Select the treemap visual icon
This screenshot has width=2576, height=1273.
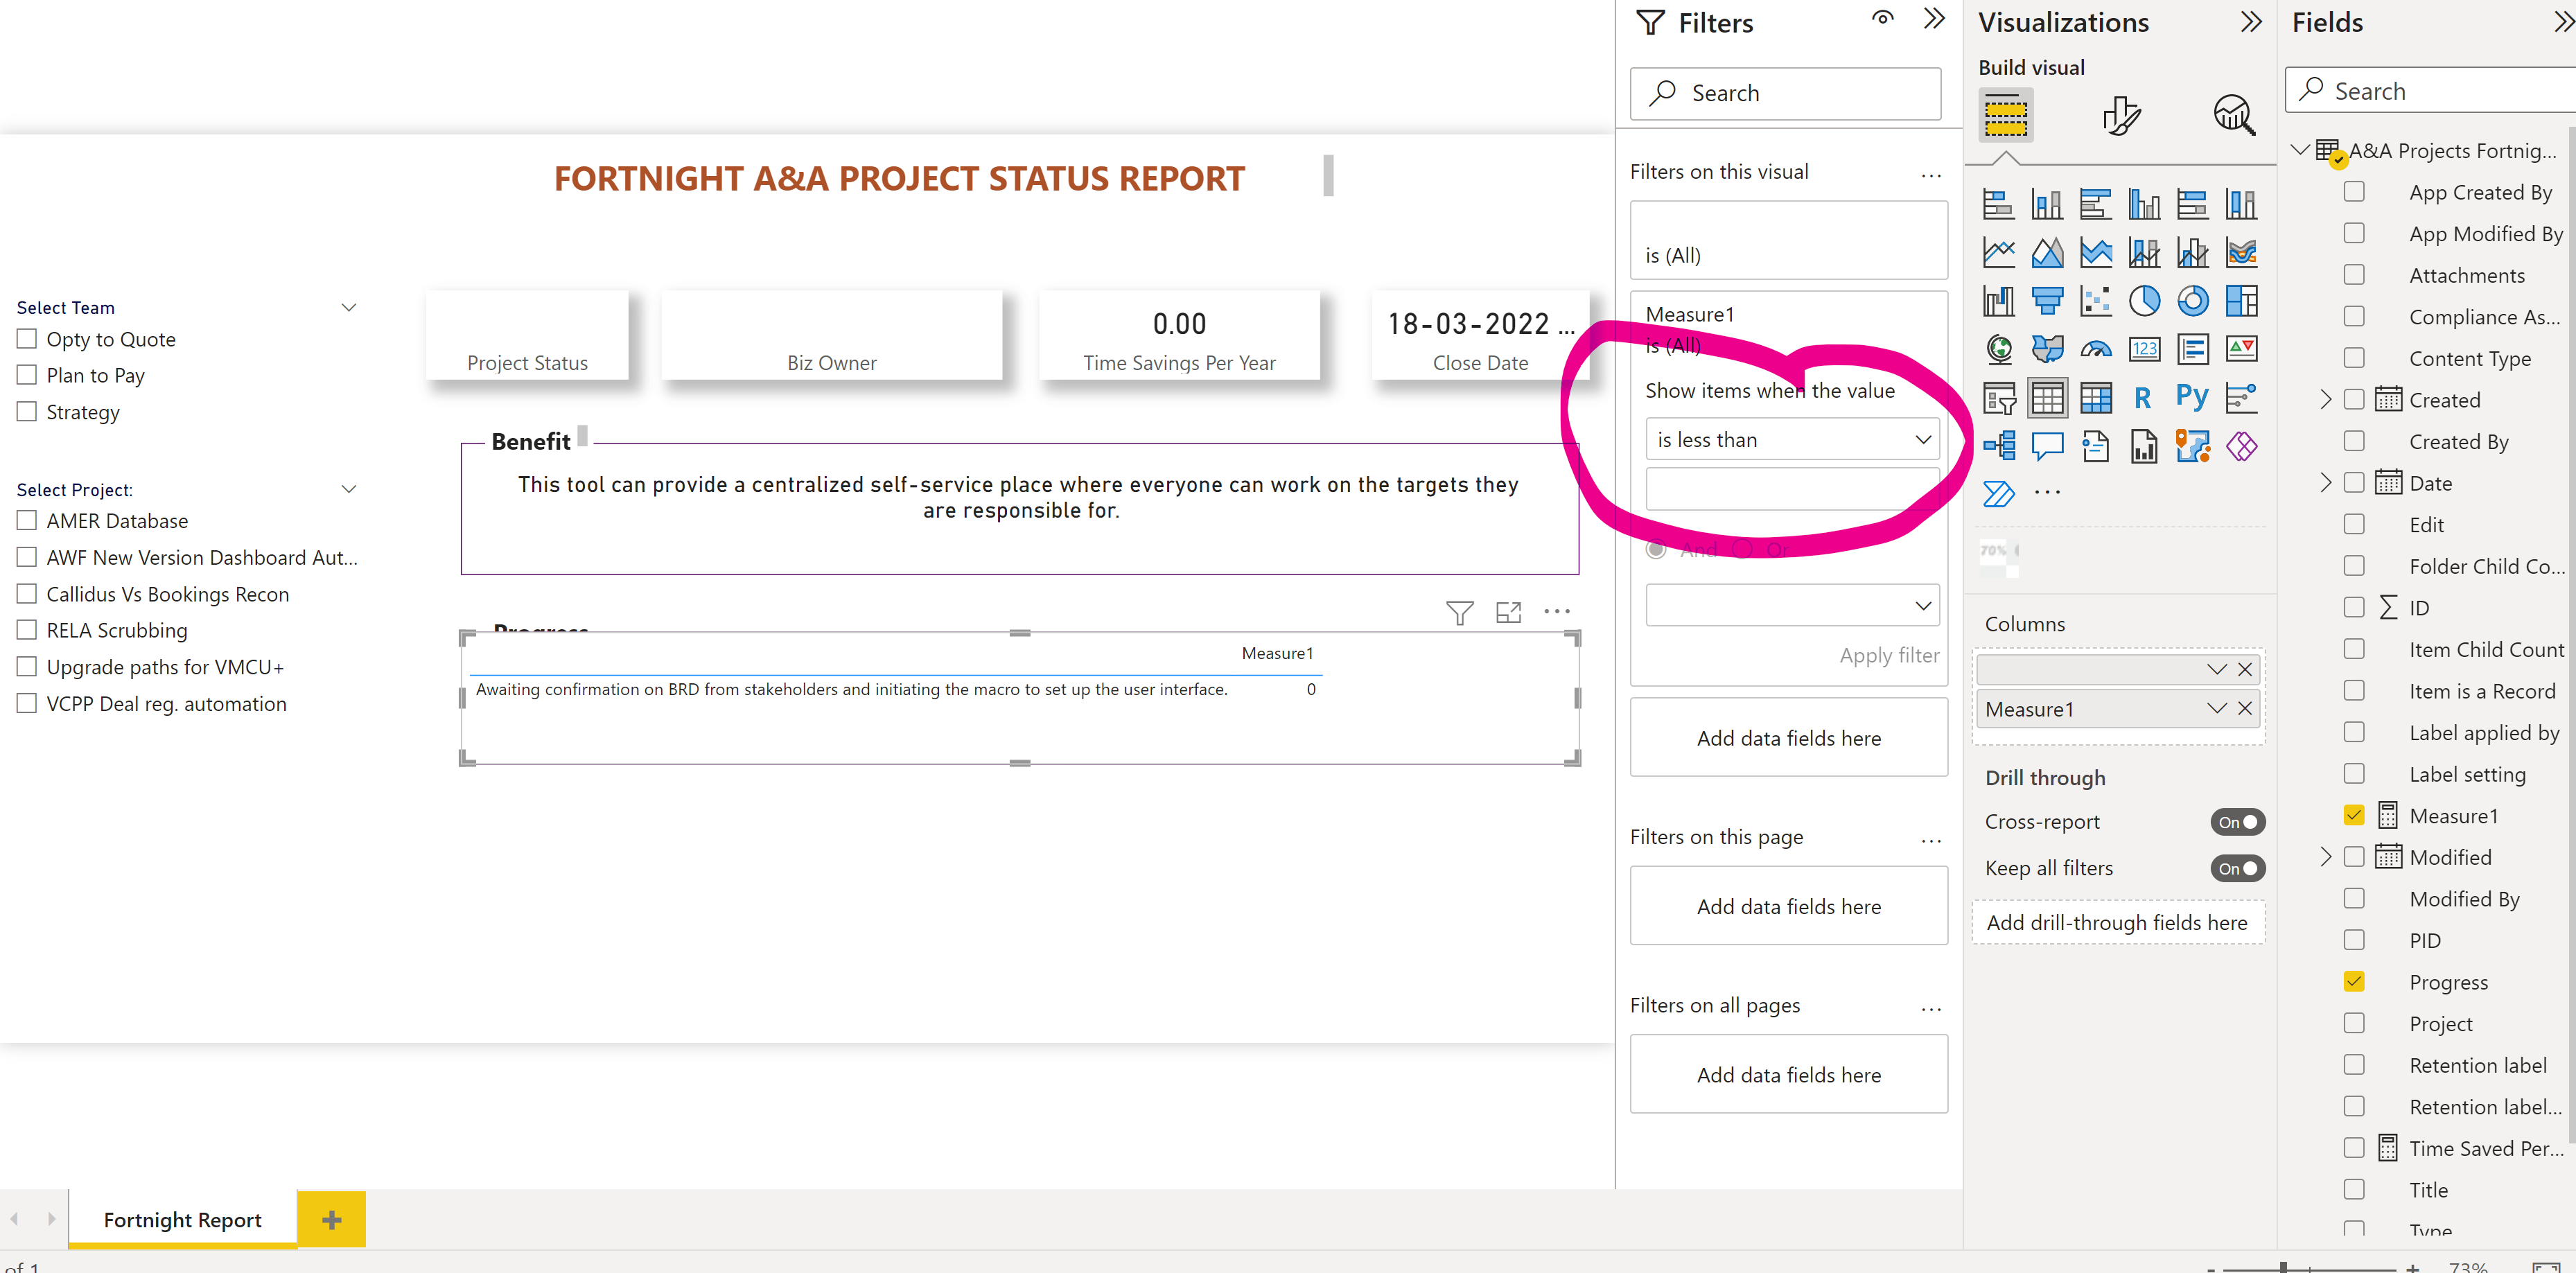click(2241, 300)
